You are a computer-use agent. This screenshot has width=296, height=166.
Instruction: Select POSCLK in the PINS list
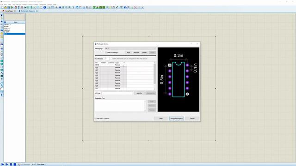click(x=6, y=29)
